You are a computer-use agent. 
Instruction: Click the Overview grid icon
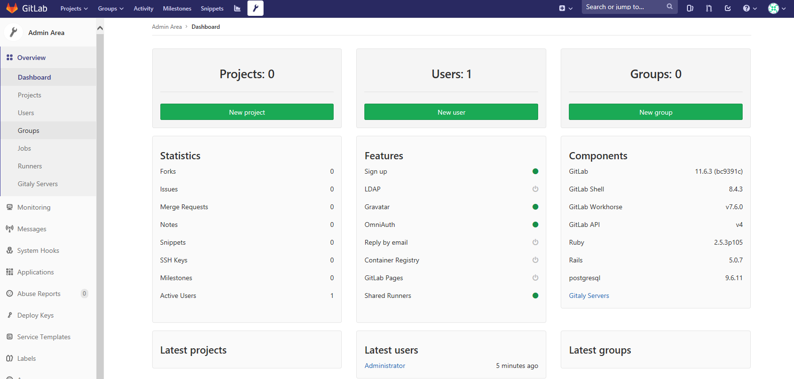pyautogui.click(x=10, y=58)
